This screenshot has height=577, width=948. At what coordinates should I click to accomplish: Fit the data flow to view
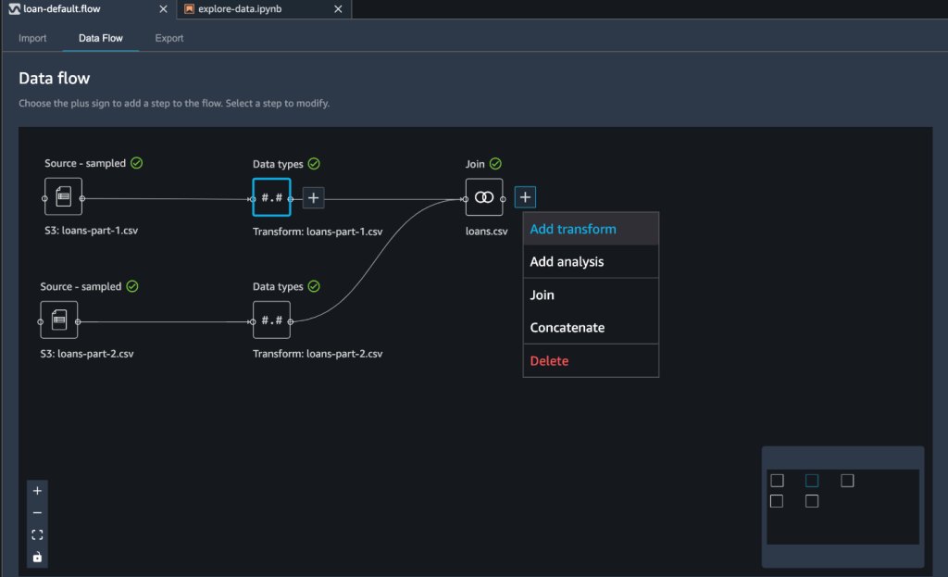pyautogui.click(x=37, y=535)
